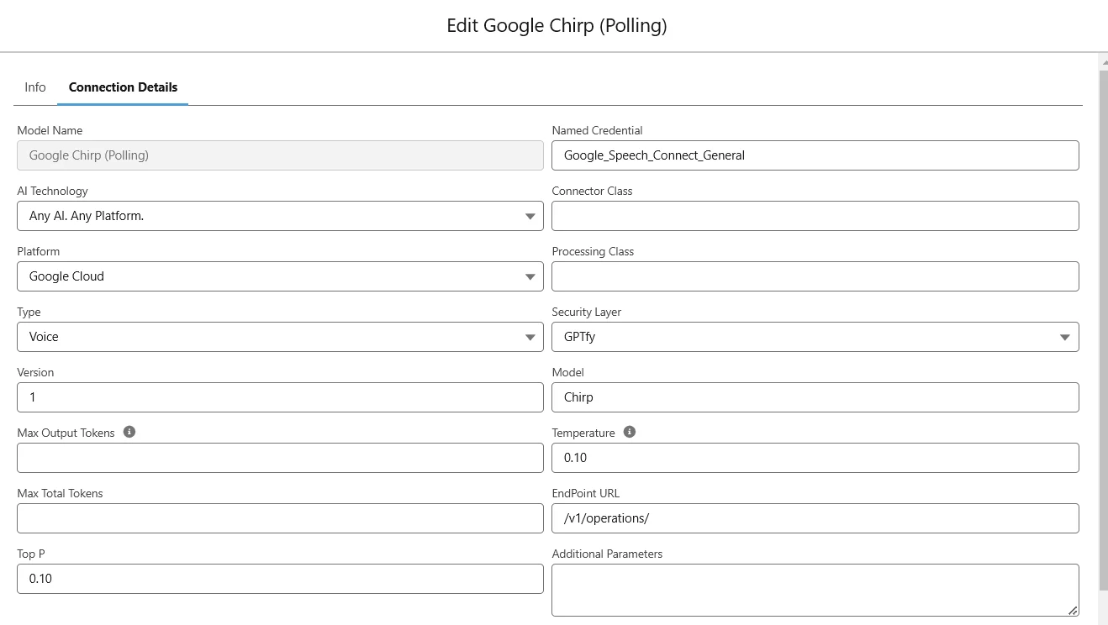Select the Model field containing Chirp
The height and width of the screenshot is (625, 1108).
[x=815, y=397]
